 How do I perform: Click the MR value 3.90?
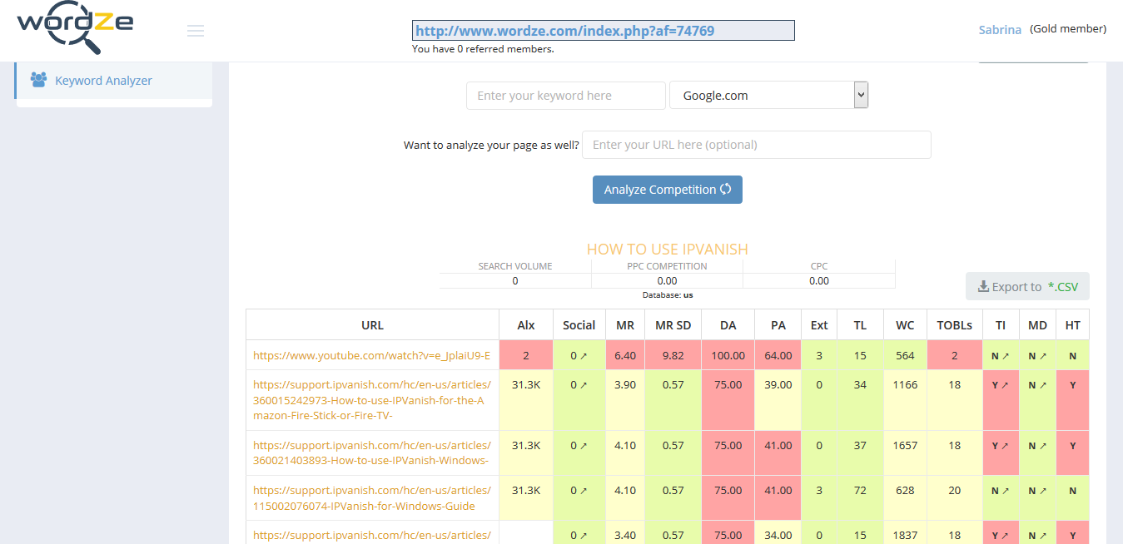(625, 385)
